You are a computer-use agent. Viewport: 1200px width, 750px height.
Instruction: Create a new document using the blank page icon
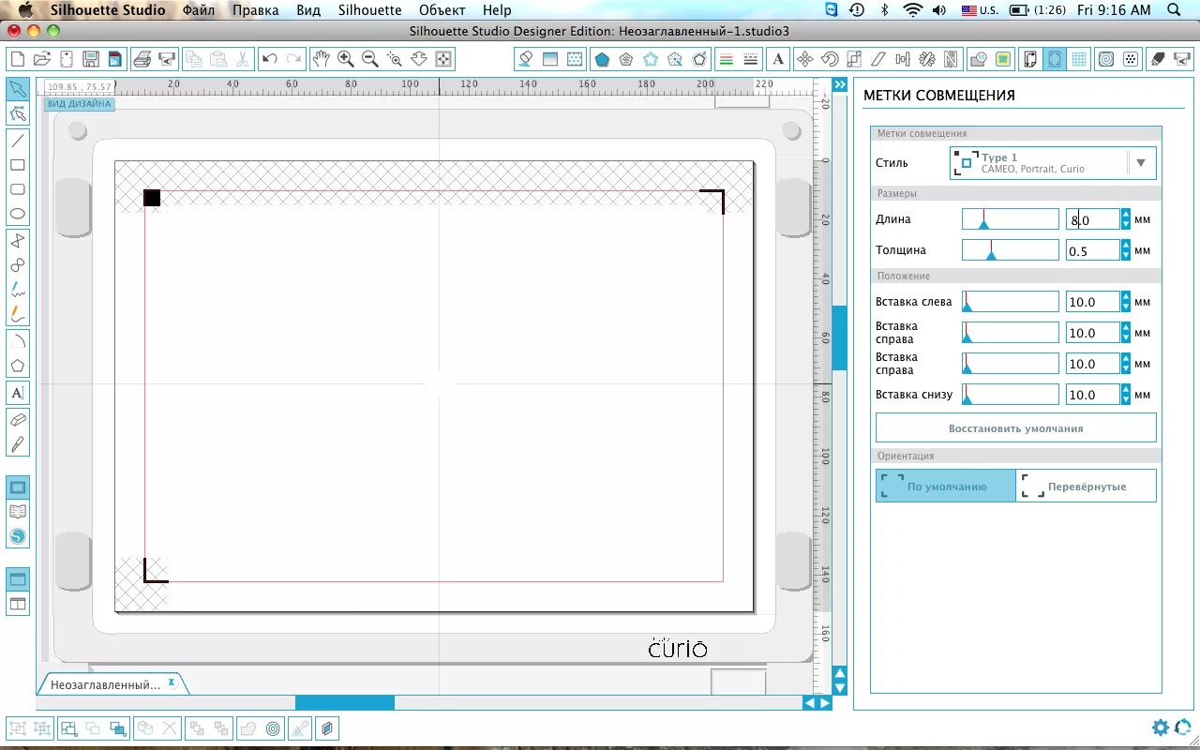click(18, 59)
